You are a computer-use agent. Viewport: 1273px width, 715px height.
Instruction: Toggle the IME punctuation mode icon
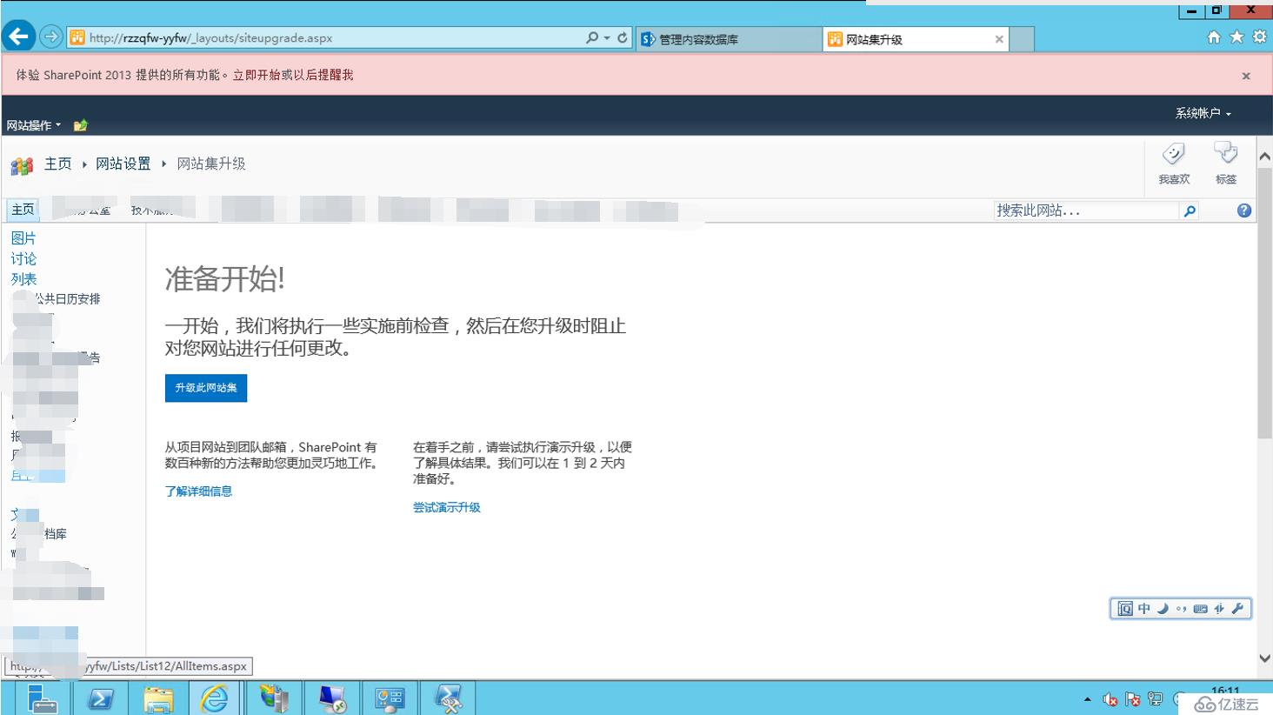(1181, 609)
